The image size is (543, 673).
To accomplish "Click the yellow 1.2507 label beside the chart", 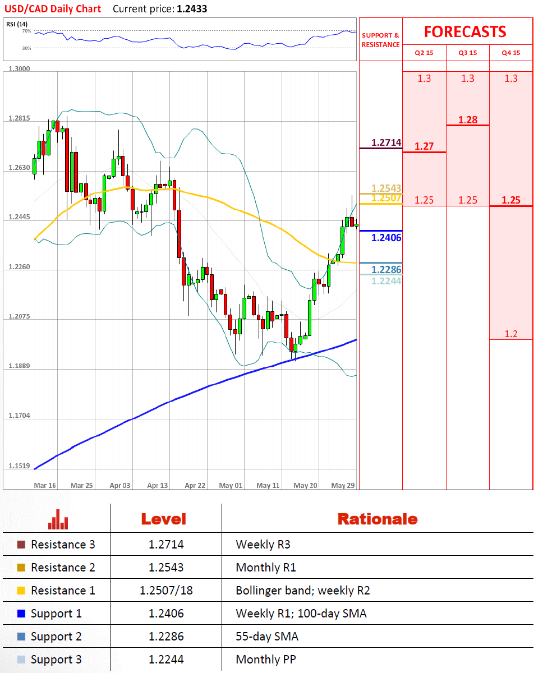I will click(x=386, y=198).
